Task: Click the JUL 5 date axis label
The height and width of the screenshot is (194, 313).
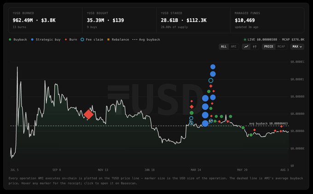Action: click(14, 170)
